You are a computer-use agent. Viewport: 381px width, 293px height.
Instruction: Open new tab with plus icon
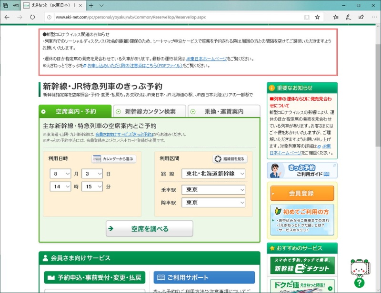click(91, 5)
